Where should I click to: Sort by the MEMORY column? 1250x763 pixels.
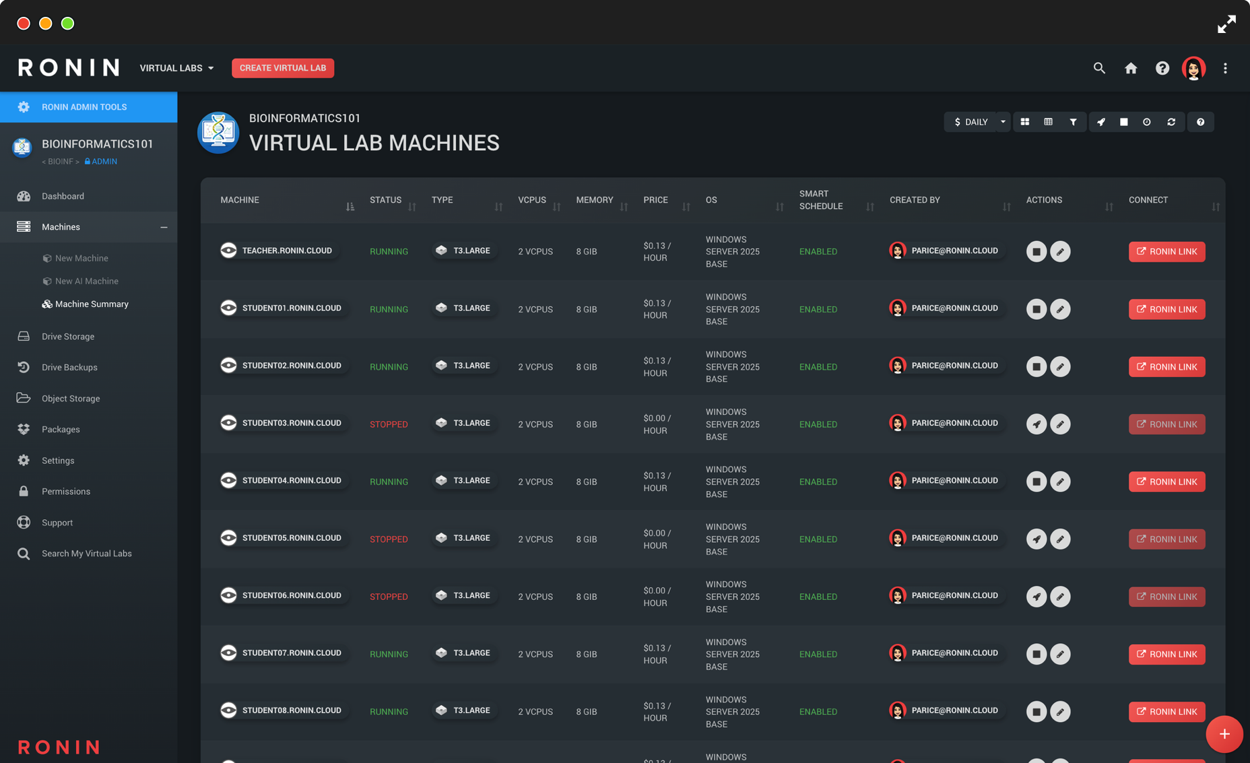[624, 207]
